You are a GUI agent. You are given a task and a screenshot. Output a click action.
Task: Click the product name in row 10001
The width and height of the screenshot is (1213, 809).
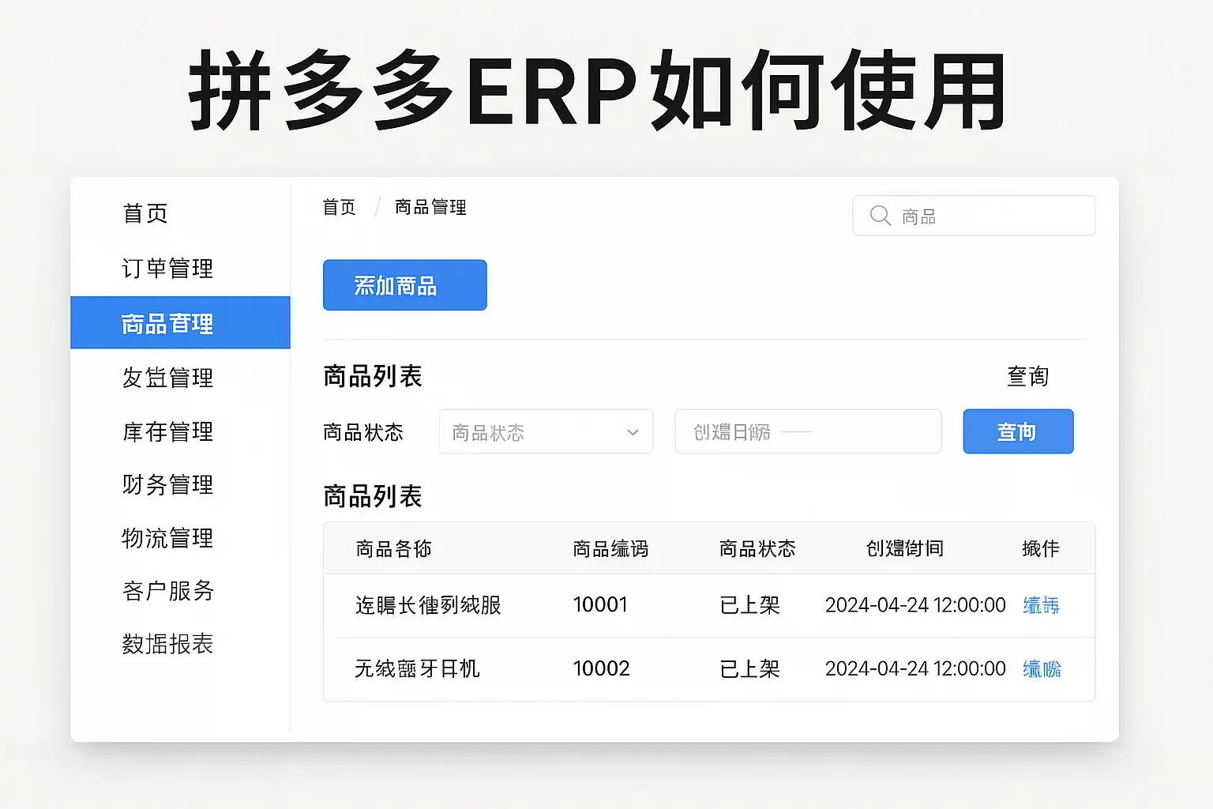click(x=428, y=605)
